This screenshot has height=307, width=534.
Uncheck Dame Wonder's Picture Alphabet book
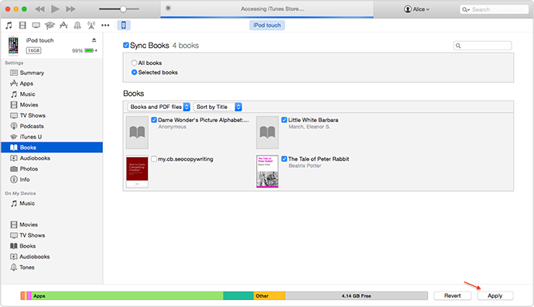154,120
